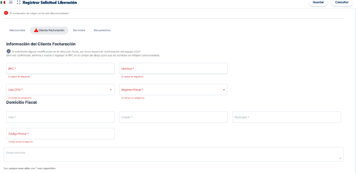
Task: Click the Estado field
Action: tap(173, 117)
